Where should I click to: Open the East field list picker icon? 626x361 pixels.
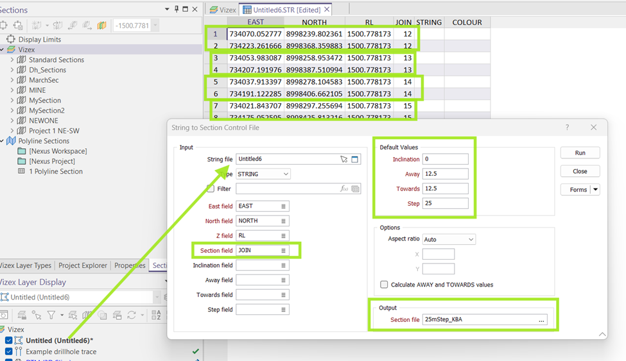pos(283,206)
